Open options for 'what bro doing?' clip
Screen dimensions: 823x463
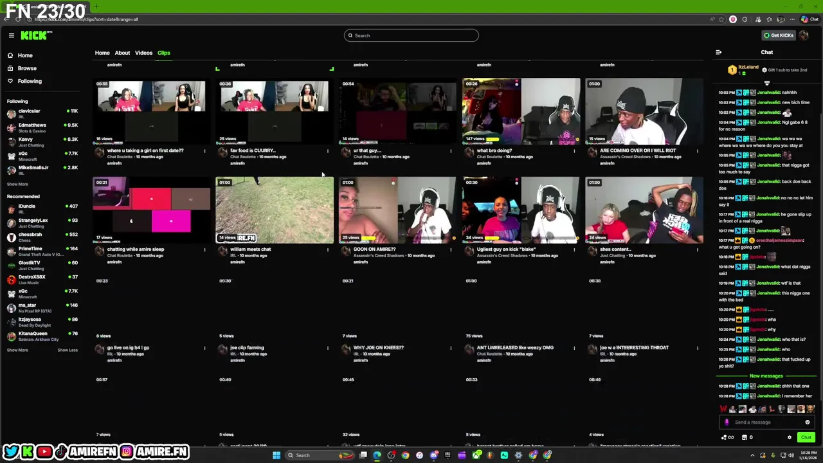(574, 151)
